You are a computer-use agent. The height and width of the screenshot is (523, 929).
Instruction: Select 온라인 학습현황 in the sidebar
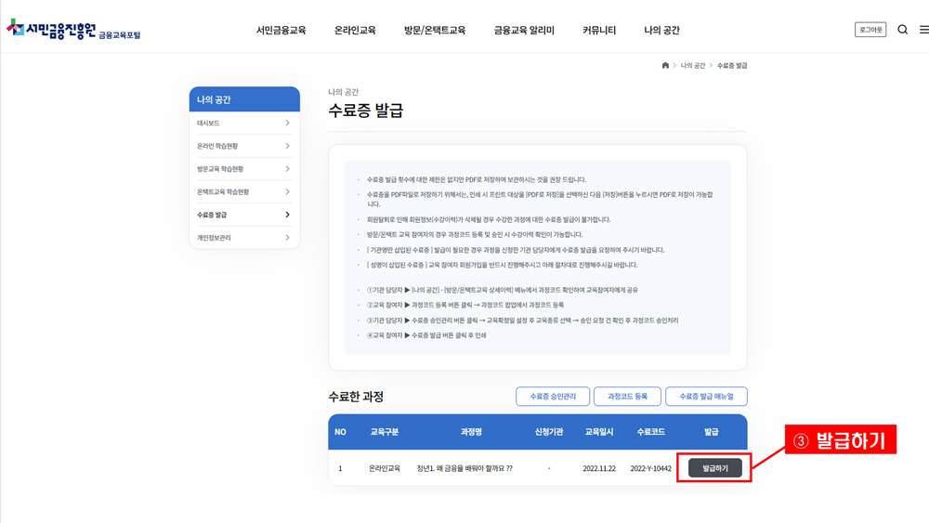216,146
